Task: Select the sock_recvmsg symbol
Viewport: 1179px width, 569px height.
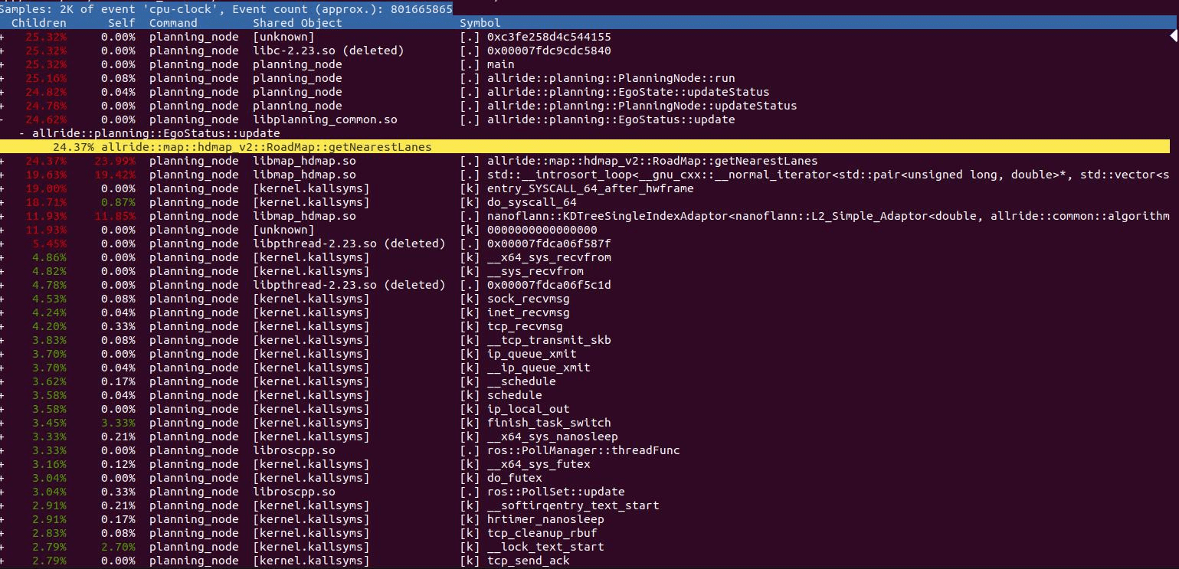Action: pos(528,299)
